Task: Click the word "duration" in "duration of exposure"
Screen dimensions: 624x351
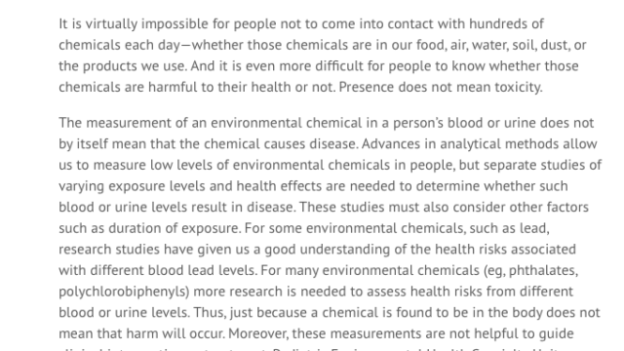Action: point(134,228)
